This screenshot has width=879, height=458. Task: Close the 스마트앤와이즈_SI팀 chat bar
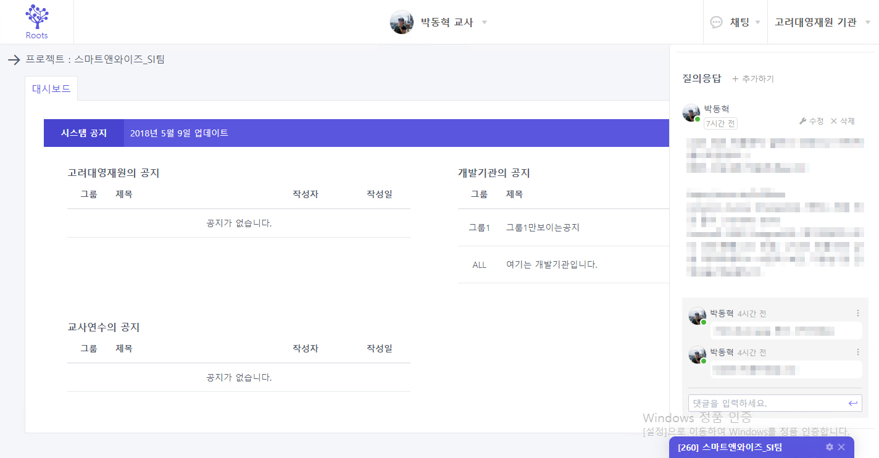click(x=841, y=447)
